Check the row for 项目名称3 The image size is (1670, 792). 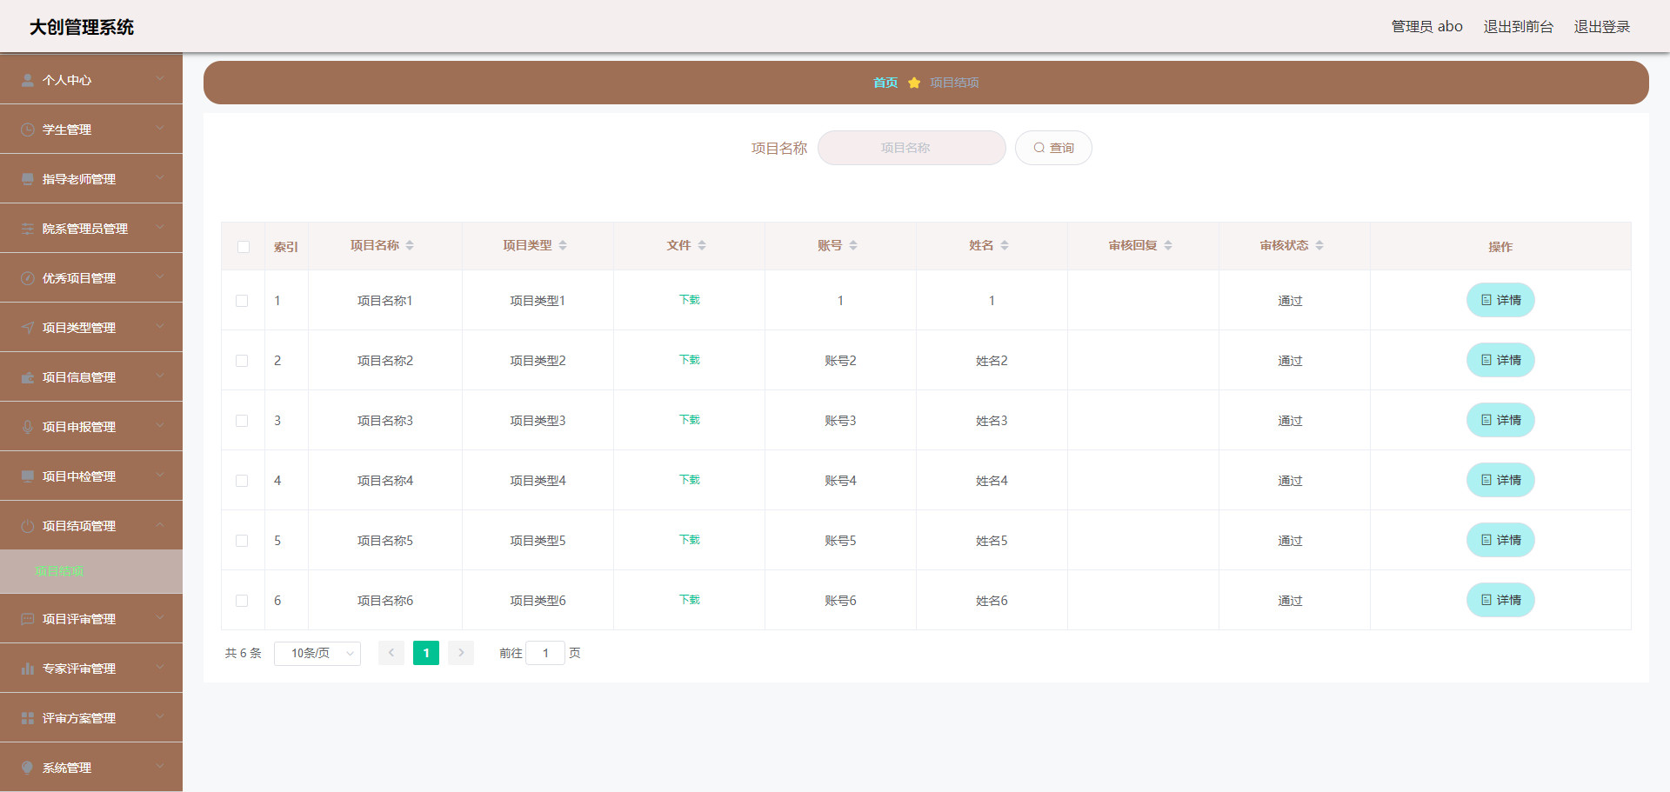click(242, 421)
